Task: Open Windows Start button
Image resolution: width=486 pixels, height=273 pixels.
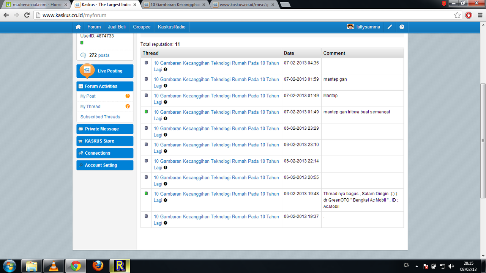Action: point(9,265)
